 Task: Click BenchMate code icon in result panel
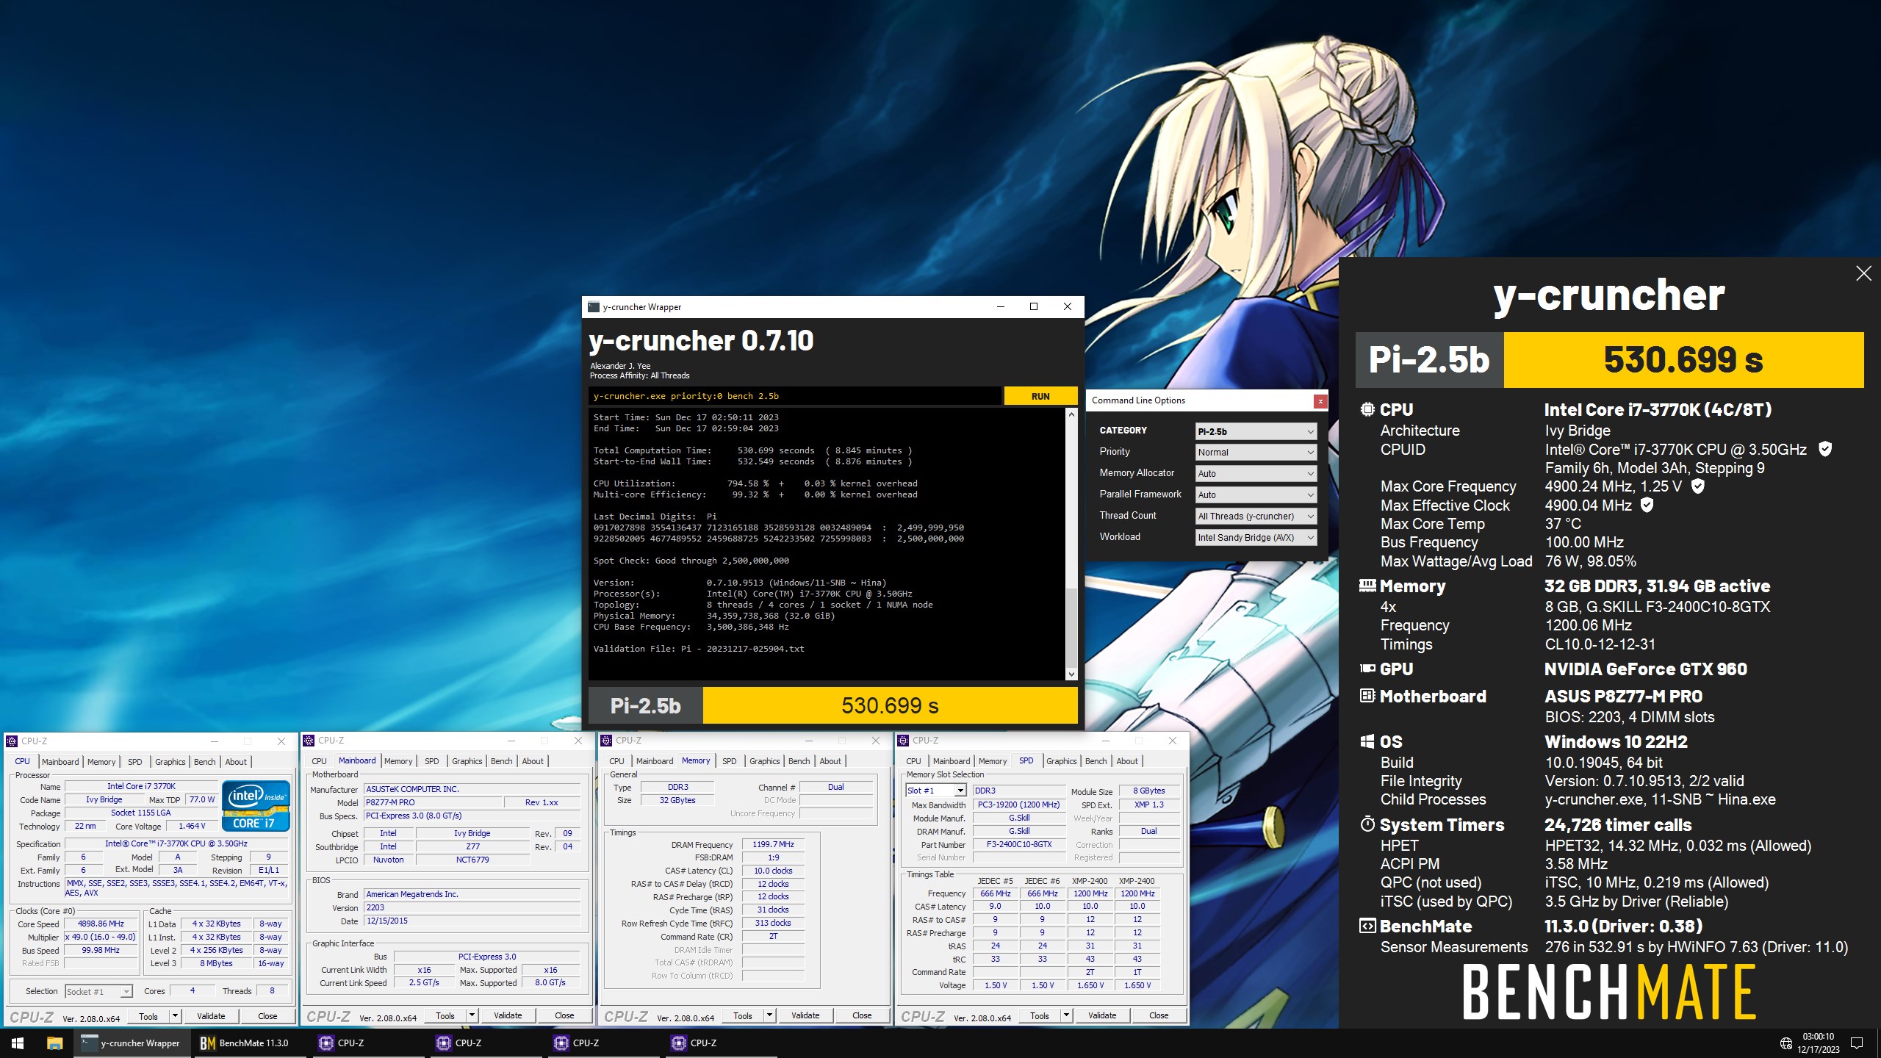[1367, 926]
